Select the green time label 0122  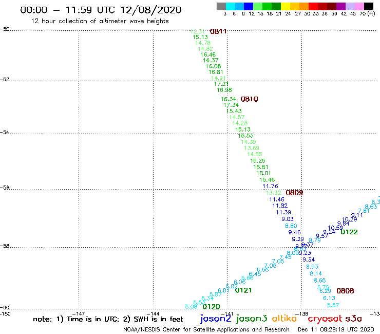pyautogui.click(x=349, y=232)
